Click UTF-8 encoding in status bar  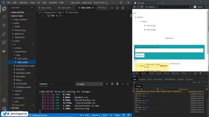click(x=105, y=115)
